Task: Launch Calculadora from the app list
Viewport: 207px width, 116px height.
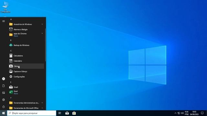Action: pos(26,56)
